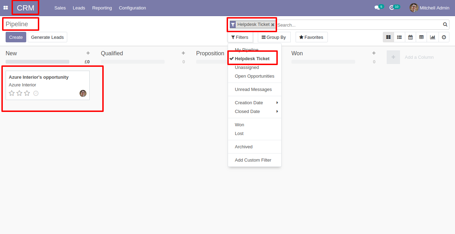Click the Generate Leads button
Viewport: 455px width, 234px height.
47,37
